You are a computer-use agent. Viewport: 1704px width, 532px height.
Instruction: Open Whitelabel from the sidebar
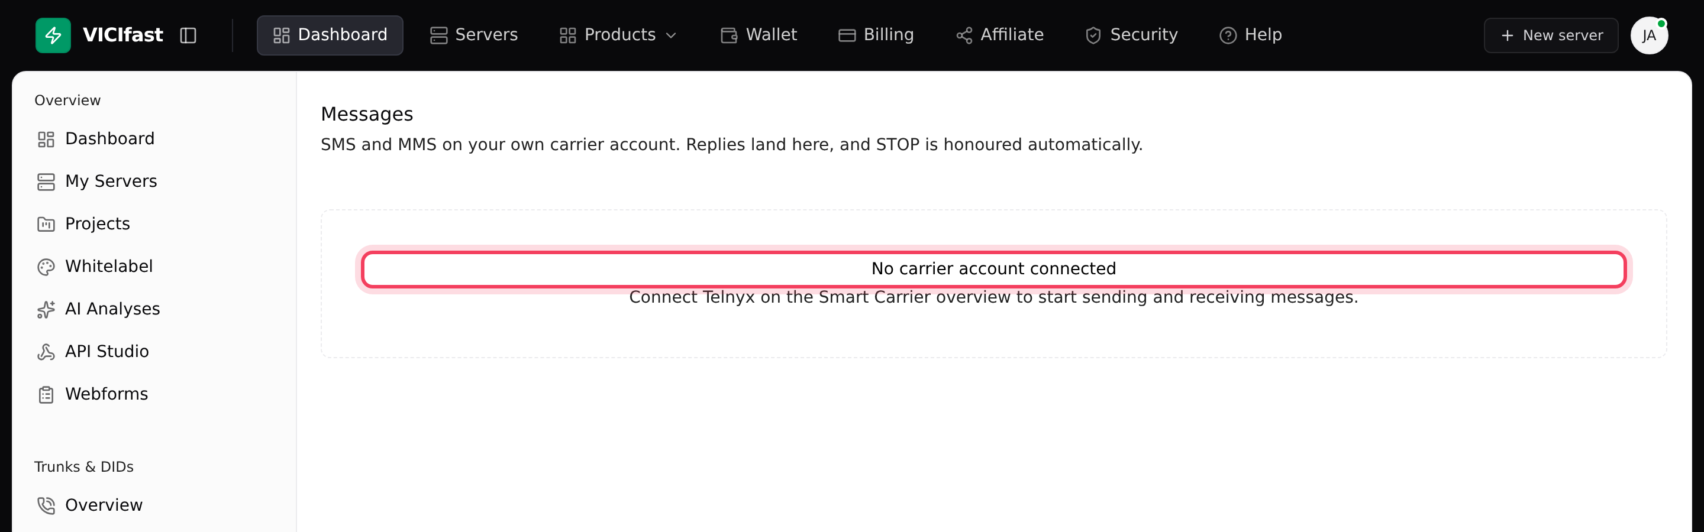click(x=109, y=267)
